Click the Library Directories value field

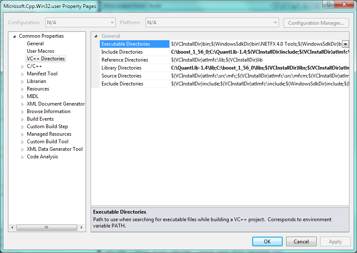click(259, 68)
